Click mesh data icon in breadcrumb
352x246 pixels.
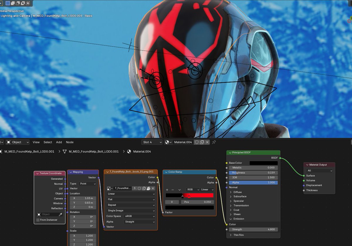point(65,151)
